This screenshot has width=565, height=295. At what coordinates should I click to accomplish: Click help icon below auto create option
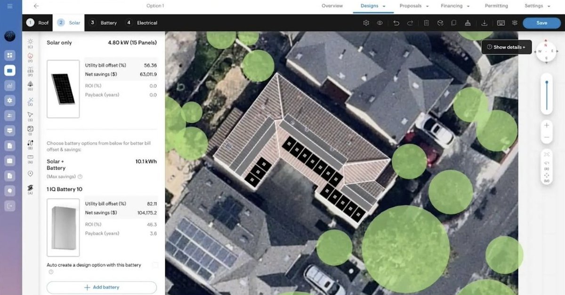tap(51, 272)
